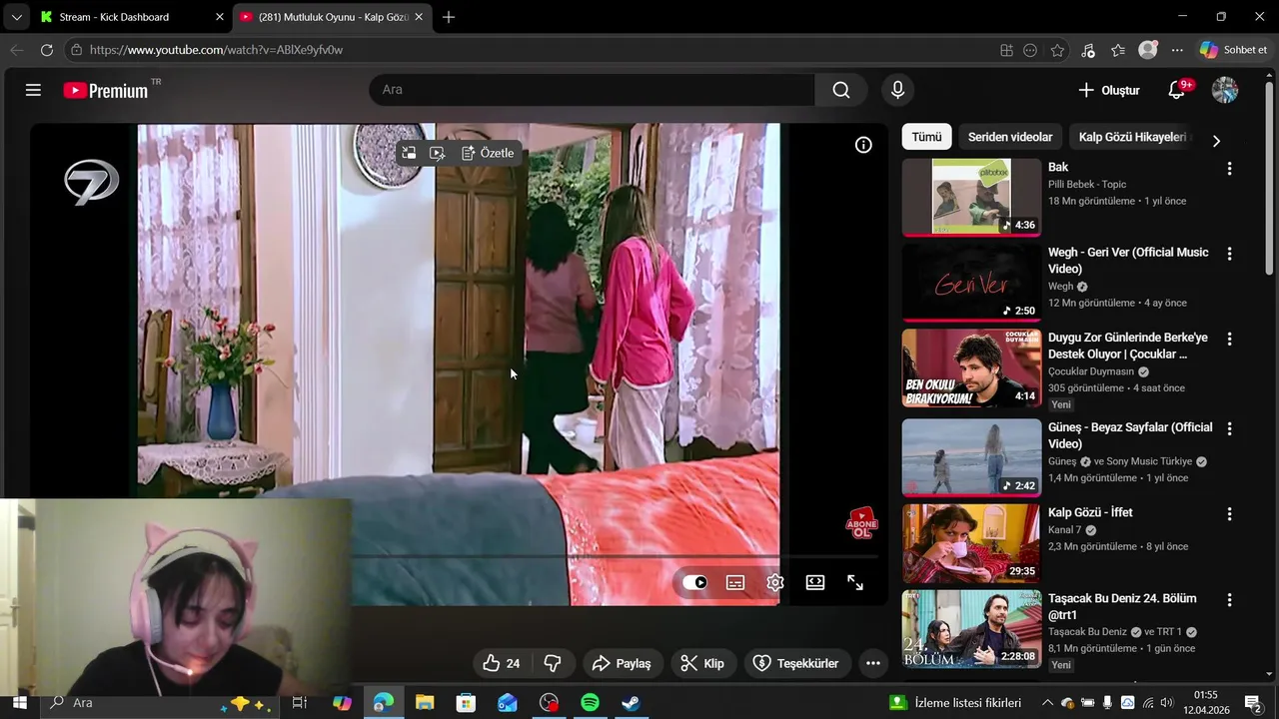Click the YouTube 'Ara' search field
This screenshot has width=1279, height=719.
(x=592, y=90)
